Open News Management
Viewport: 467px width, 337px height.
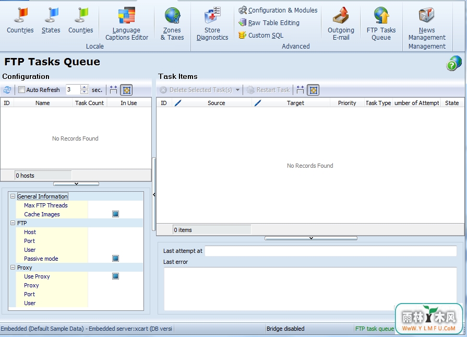427,24
